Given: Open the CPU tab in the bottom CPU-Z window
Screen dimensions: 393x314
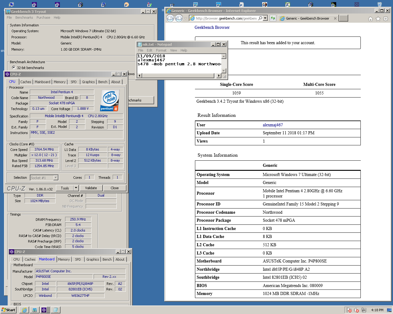Looking at the screenshot, I should 17,259.
